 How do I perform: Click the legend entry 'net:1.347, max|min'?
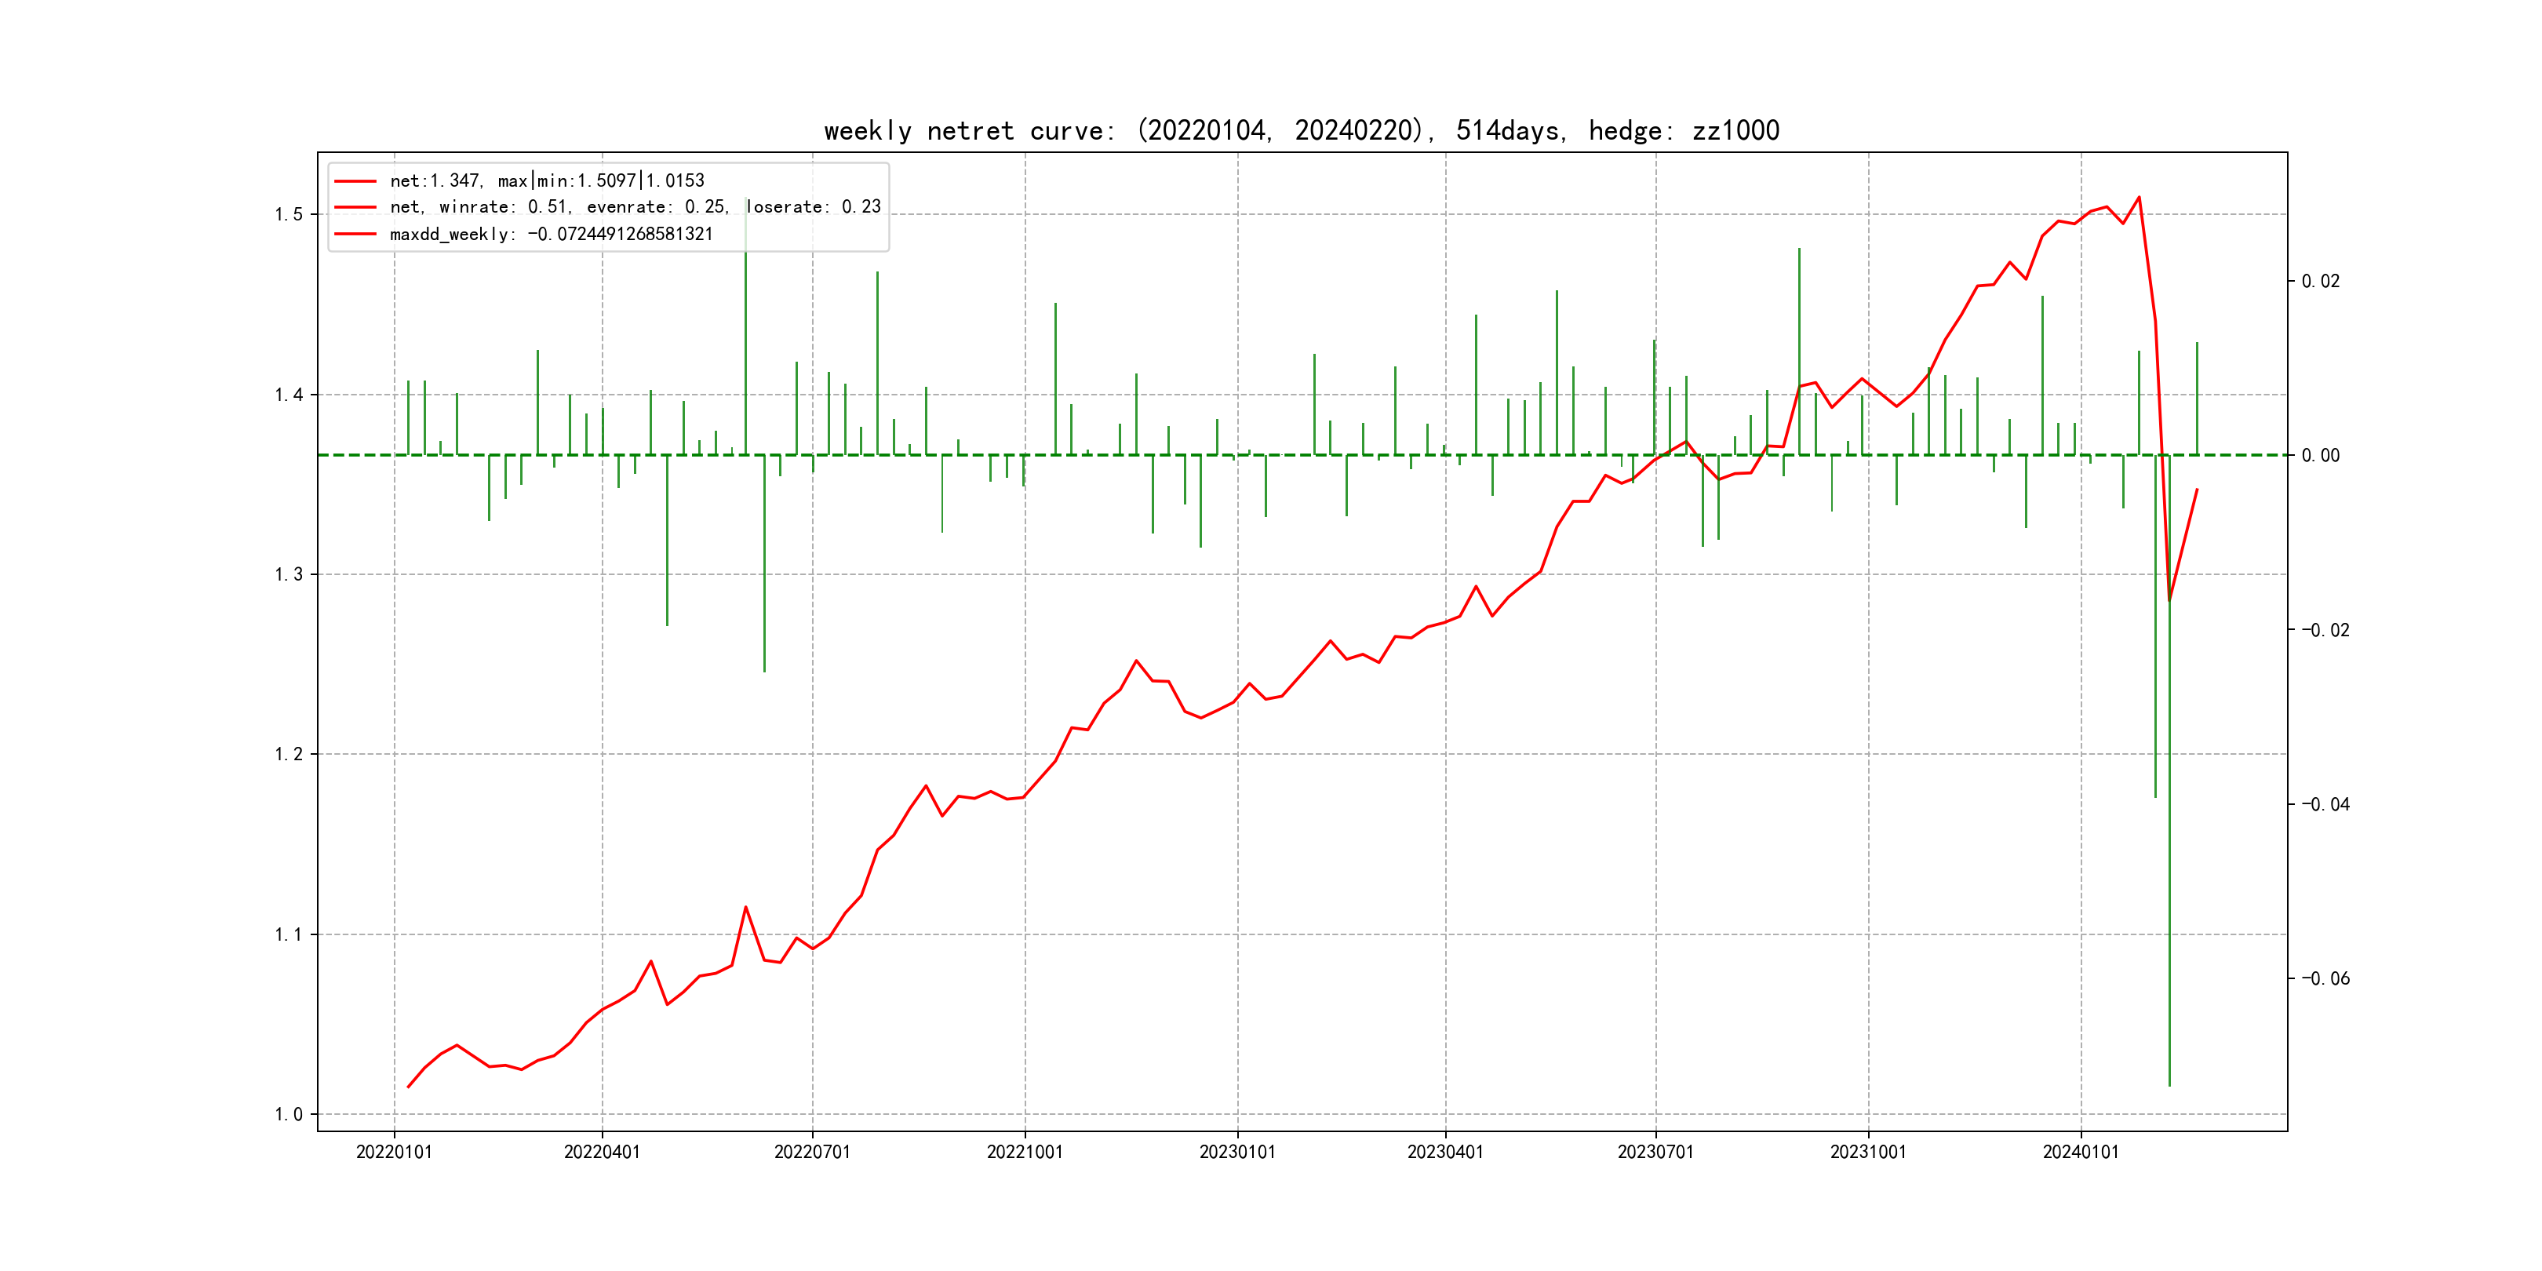547,180
